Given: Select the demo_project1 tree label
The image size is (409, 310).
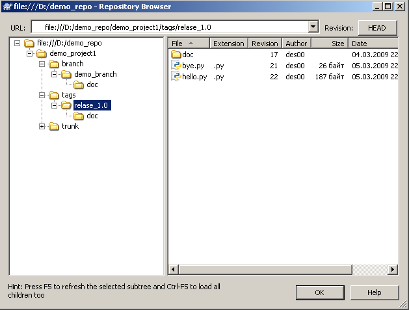Looking at the screenshot, I should pyautogui.click(x=73, y=54).
